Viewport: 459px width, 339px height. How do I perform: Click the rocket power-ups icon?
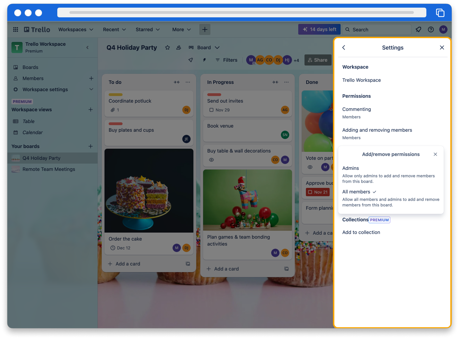(191, 60)
